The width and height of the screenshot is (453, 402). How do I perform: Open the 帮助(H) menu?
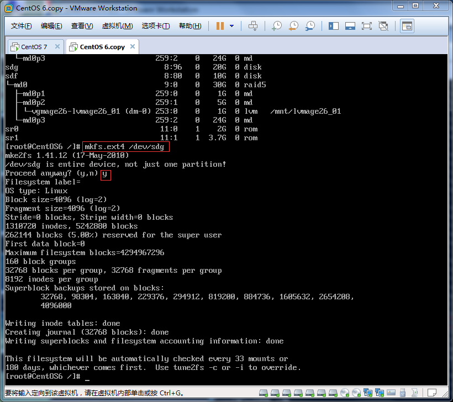pyautogui.click(x=190, y=26)
